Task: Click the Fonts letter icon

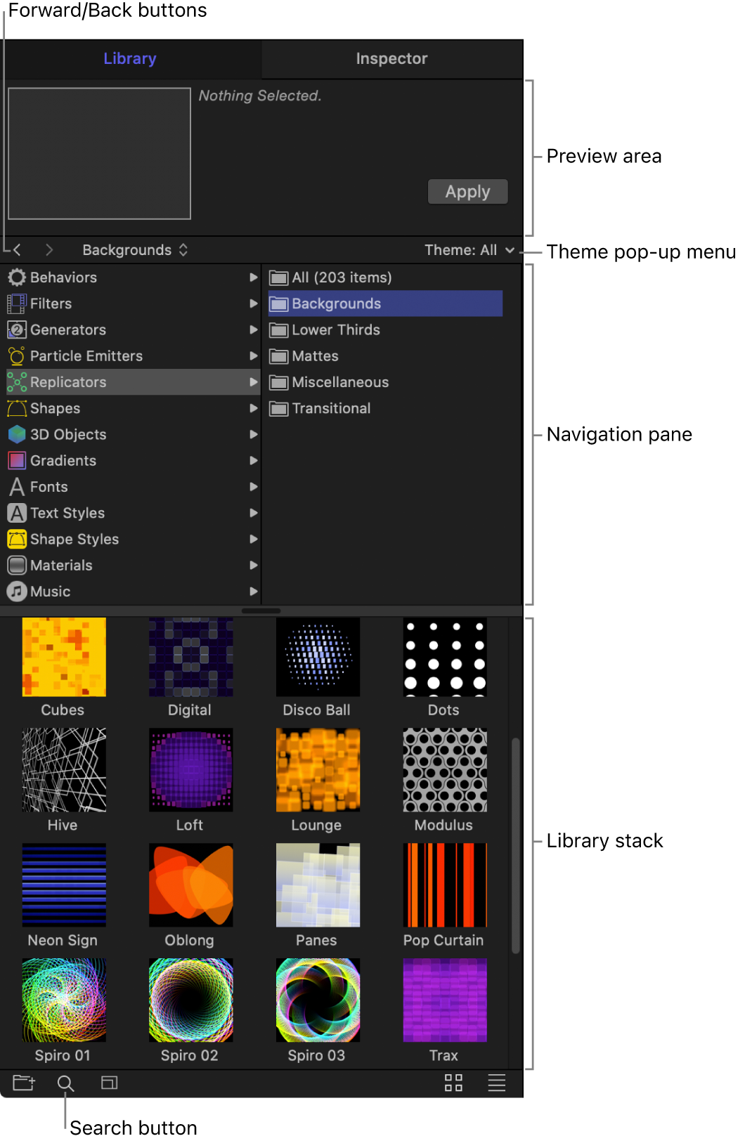Action: tap(17, 487)
